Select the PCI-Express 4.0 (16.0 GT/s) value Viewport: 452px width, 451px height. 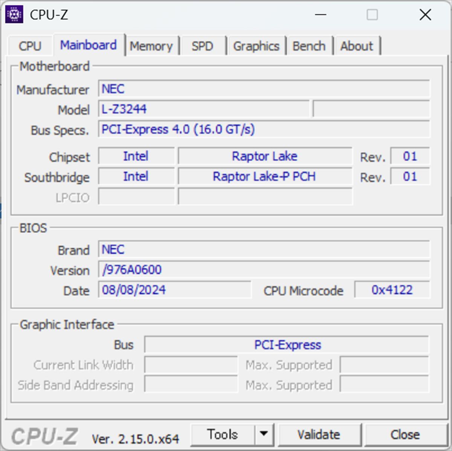264,129
